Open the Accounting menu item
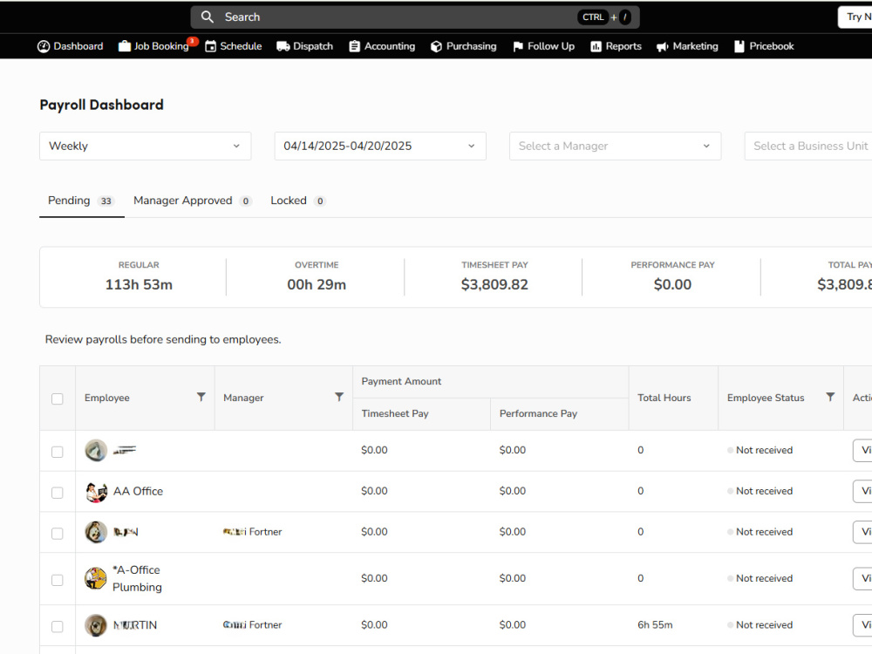Screen dimensions: 872x654 [382, 46]
